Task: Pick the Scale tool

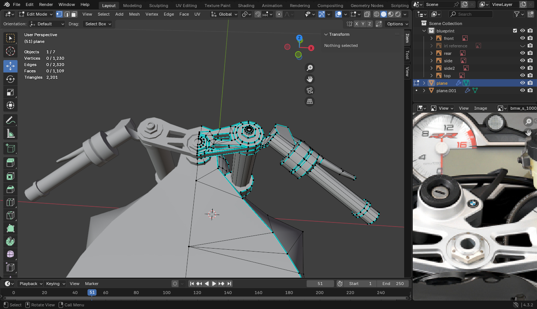Action: (10, 92)
